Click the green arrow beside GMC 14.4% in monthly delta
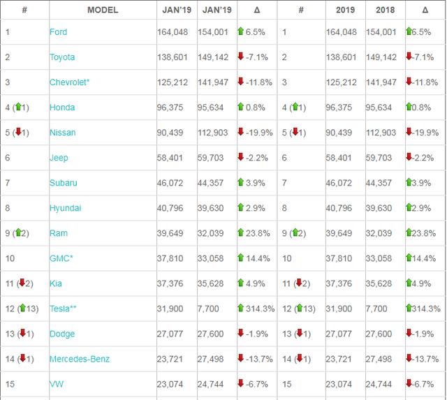 pos(241,258)
